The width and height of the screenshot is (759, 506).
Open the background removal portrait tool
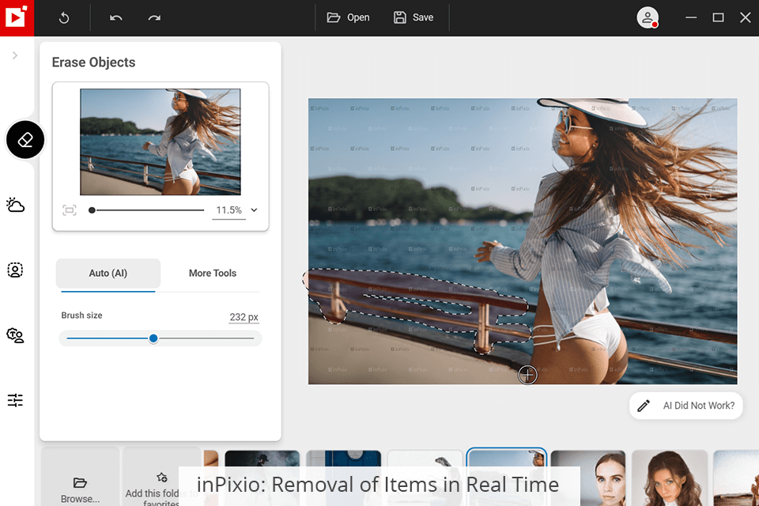point(15,270)
